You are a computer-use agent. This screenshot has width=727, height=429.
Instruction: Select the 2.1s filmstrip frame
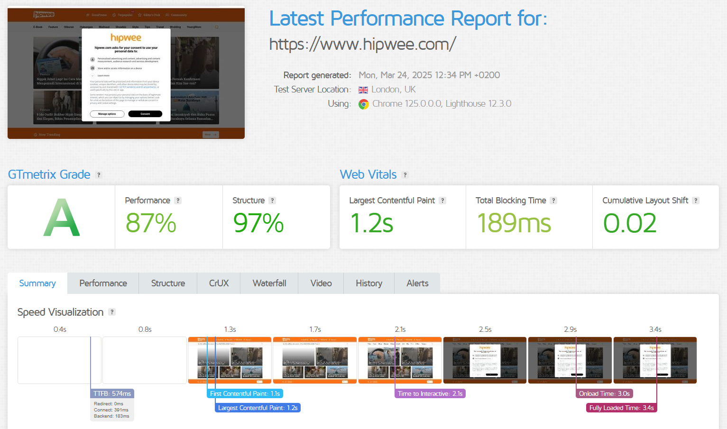[x=400, y=360]
